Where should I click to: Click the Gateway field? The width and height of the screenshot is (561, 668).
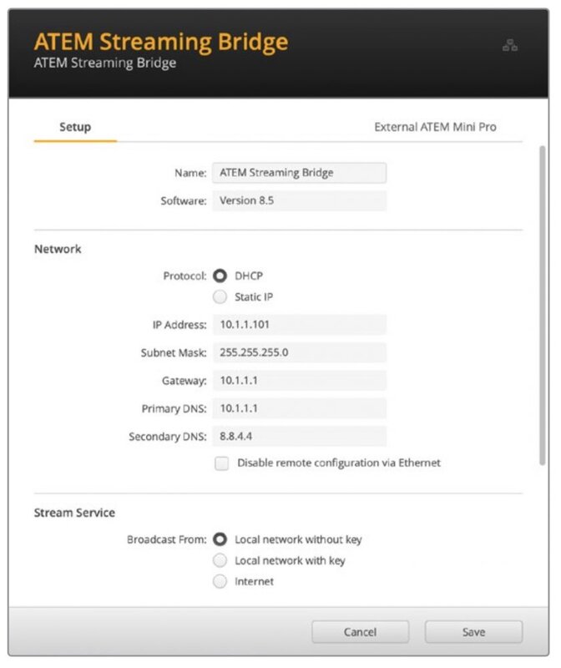click(299, 381)
